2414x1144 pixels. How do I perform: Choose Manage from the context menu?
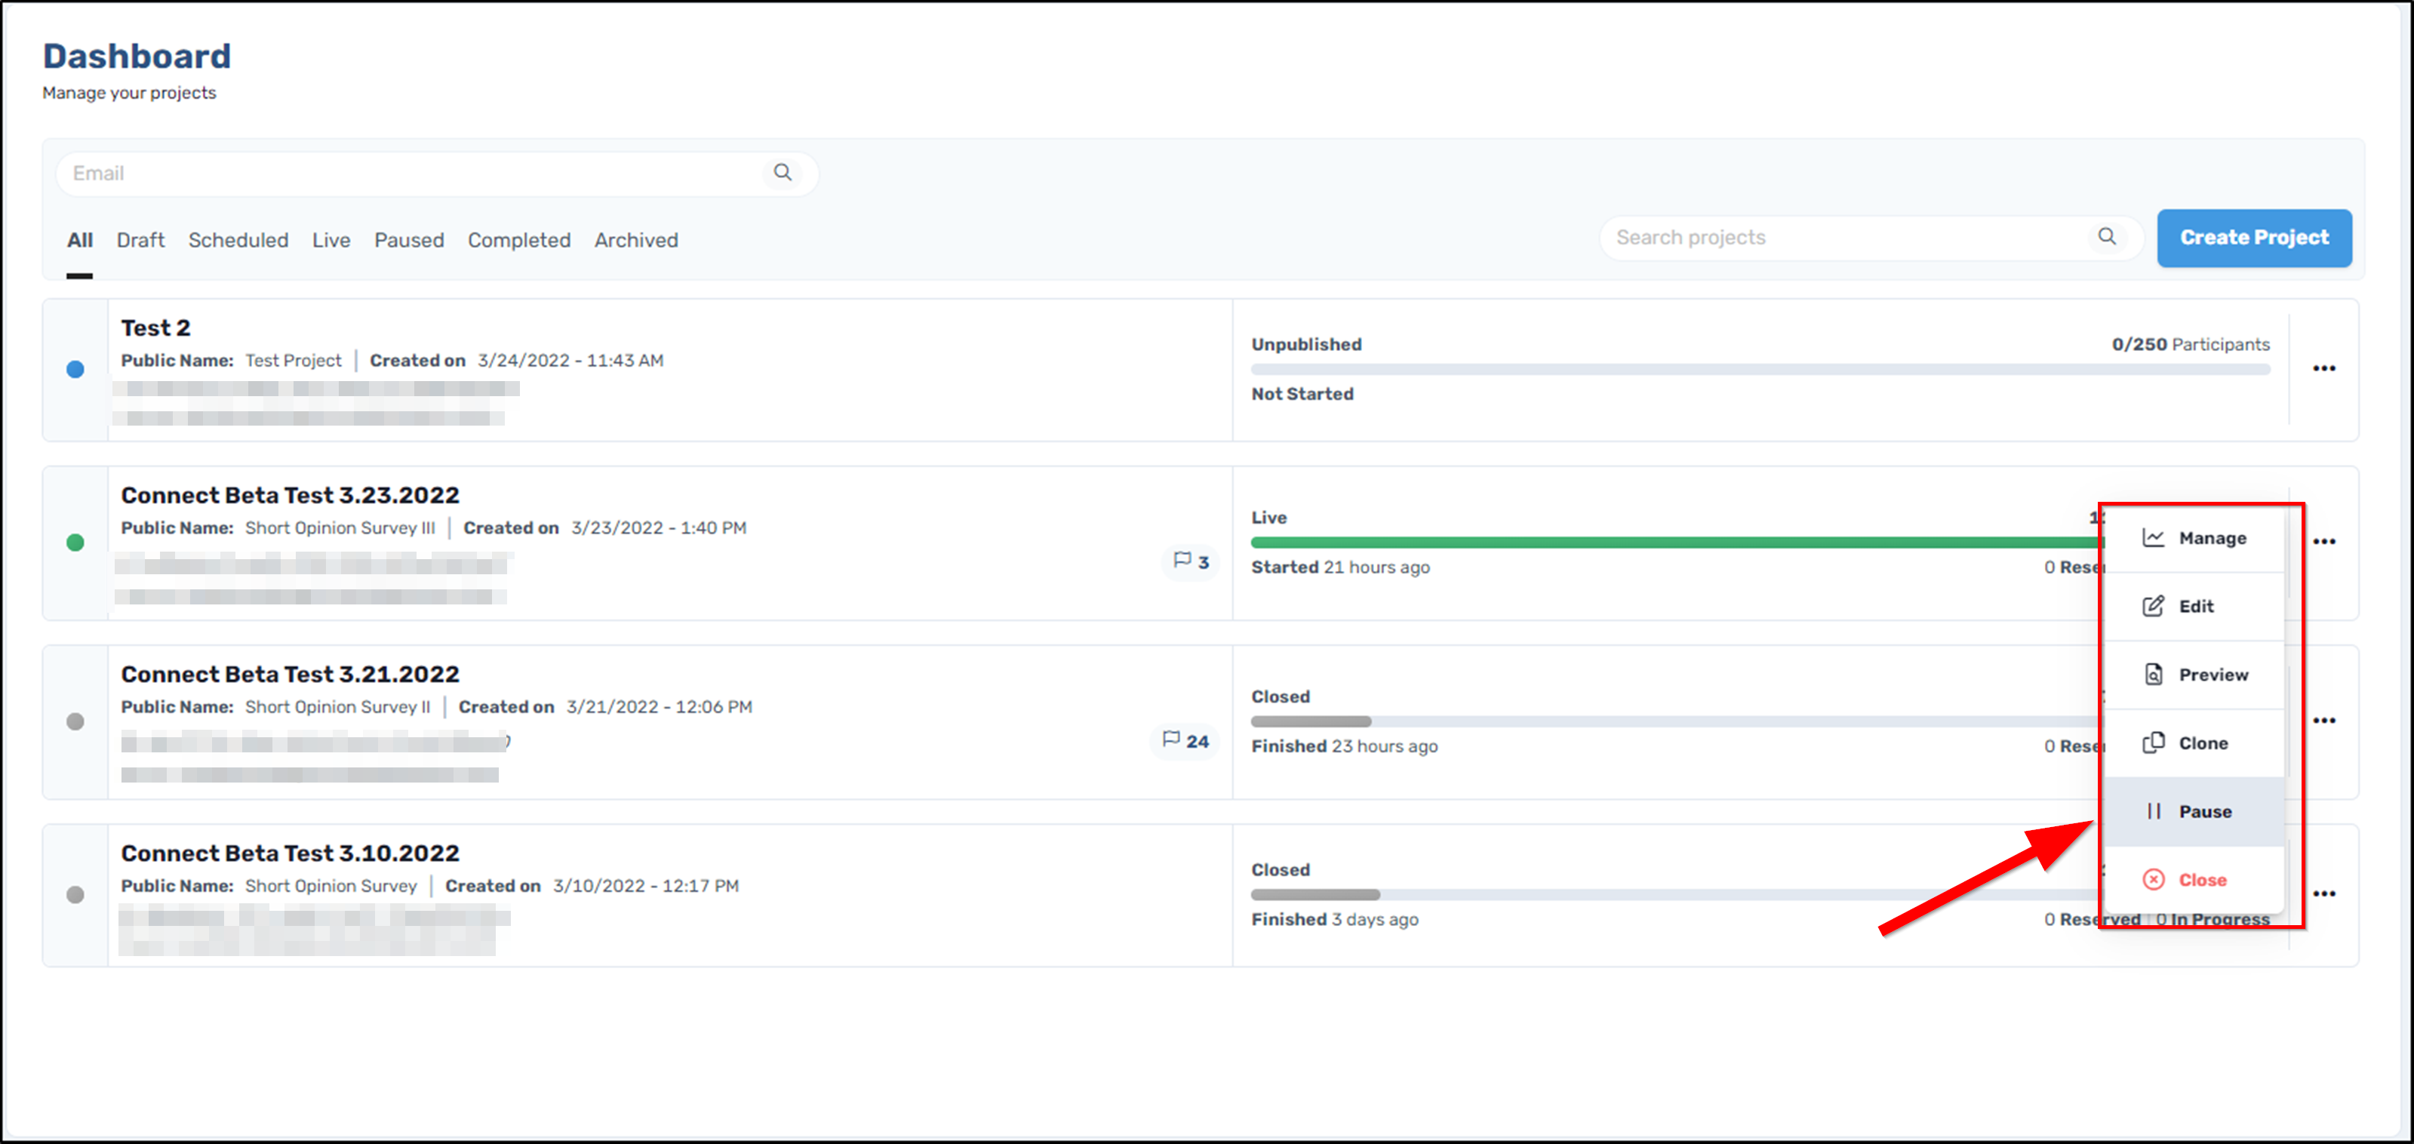[2194, 538]
